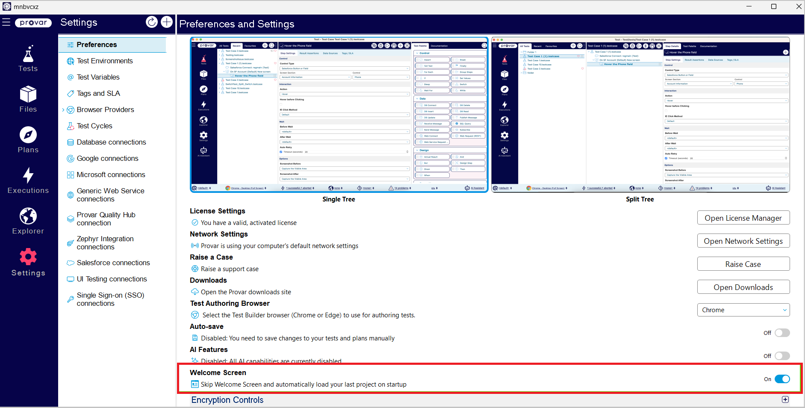Open the Explorer globe icon

[x=28, y=216]
